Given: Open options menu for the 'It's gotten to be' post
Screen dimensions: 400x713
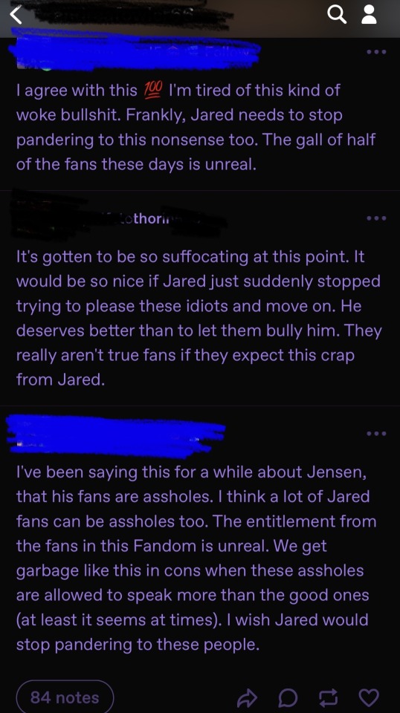Looking at the screenshot, I should pos(377,218).
